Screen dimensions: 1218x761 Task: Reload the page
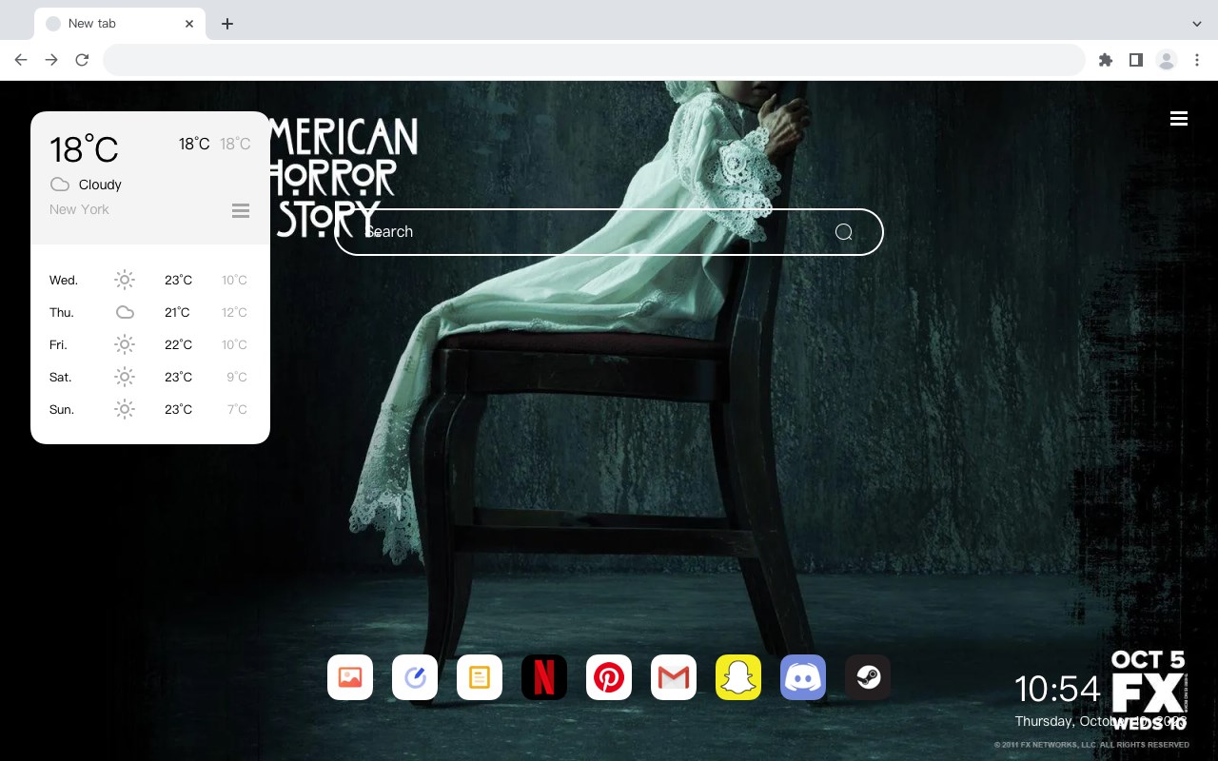(82, 60)
